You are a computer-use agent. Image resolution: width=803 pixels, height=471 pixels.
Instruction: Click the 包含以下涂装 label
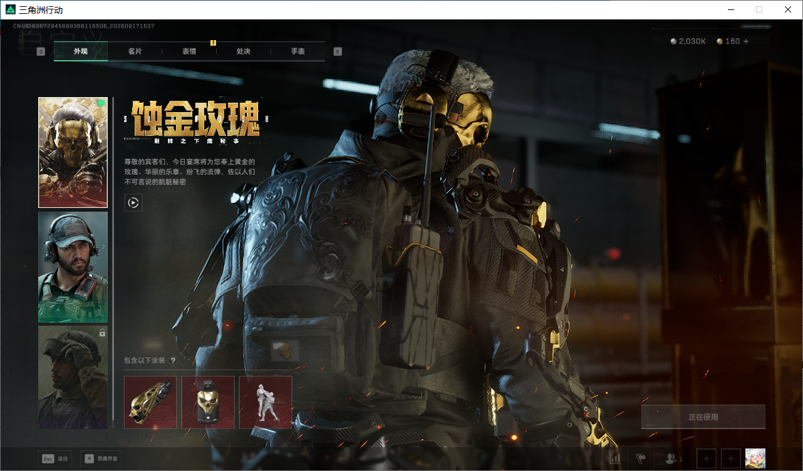tap(145, 360)
